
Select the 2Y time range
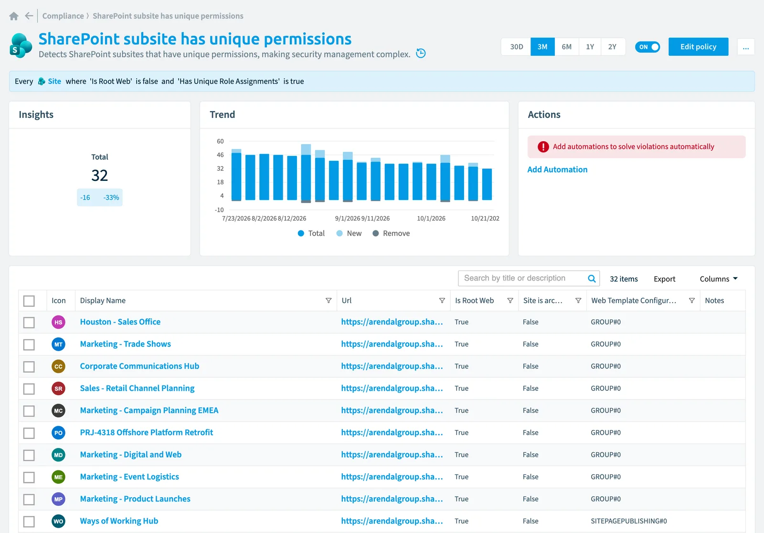point(613,47)
